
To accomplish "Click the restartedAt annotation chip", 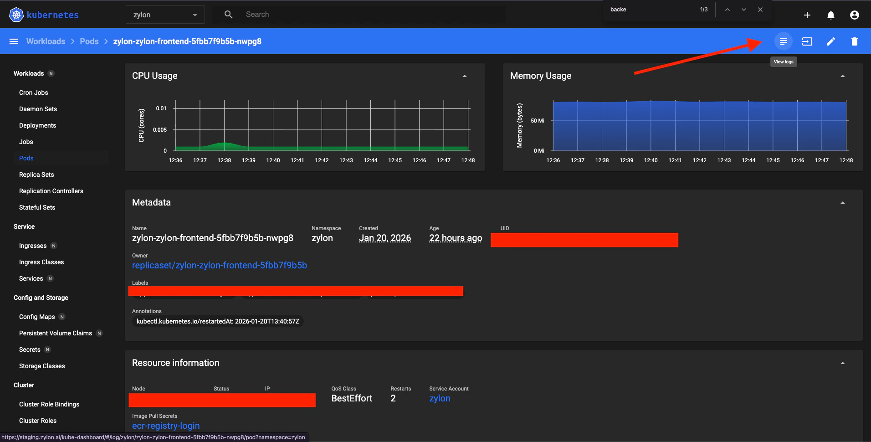I will click(x=218, y=321).
